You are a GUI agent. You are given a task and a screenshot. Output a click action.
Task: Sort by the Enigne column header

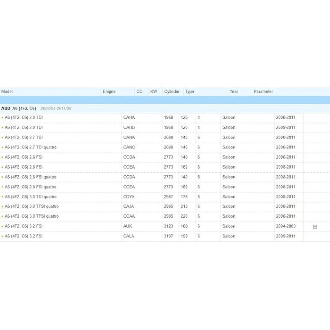pos(109,92)
